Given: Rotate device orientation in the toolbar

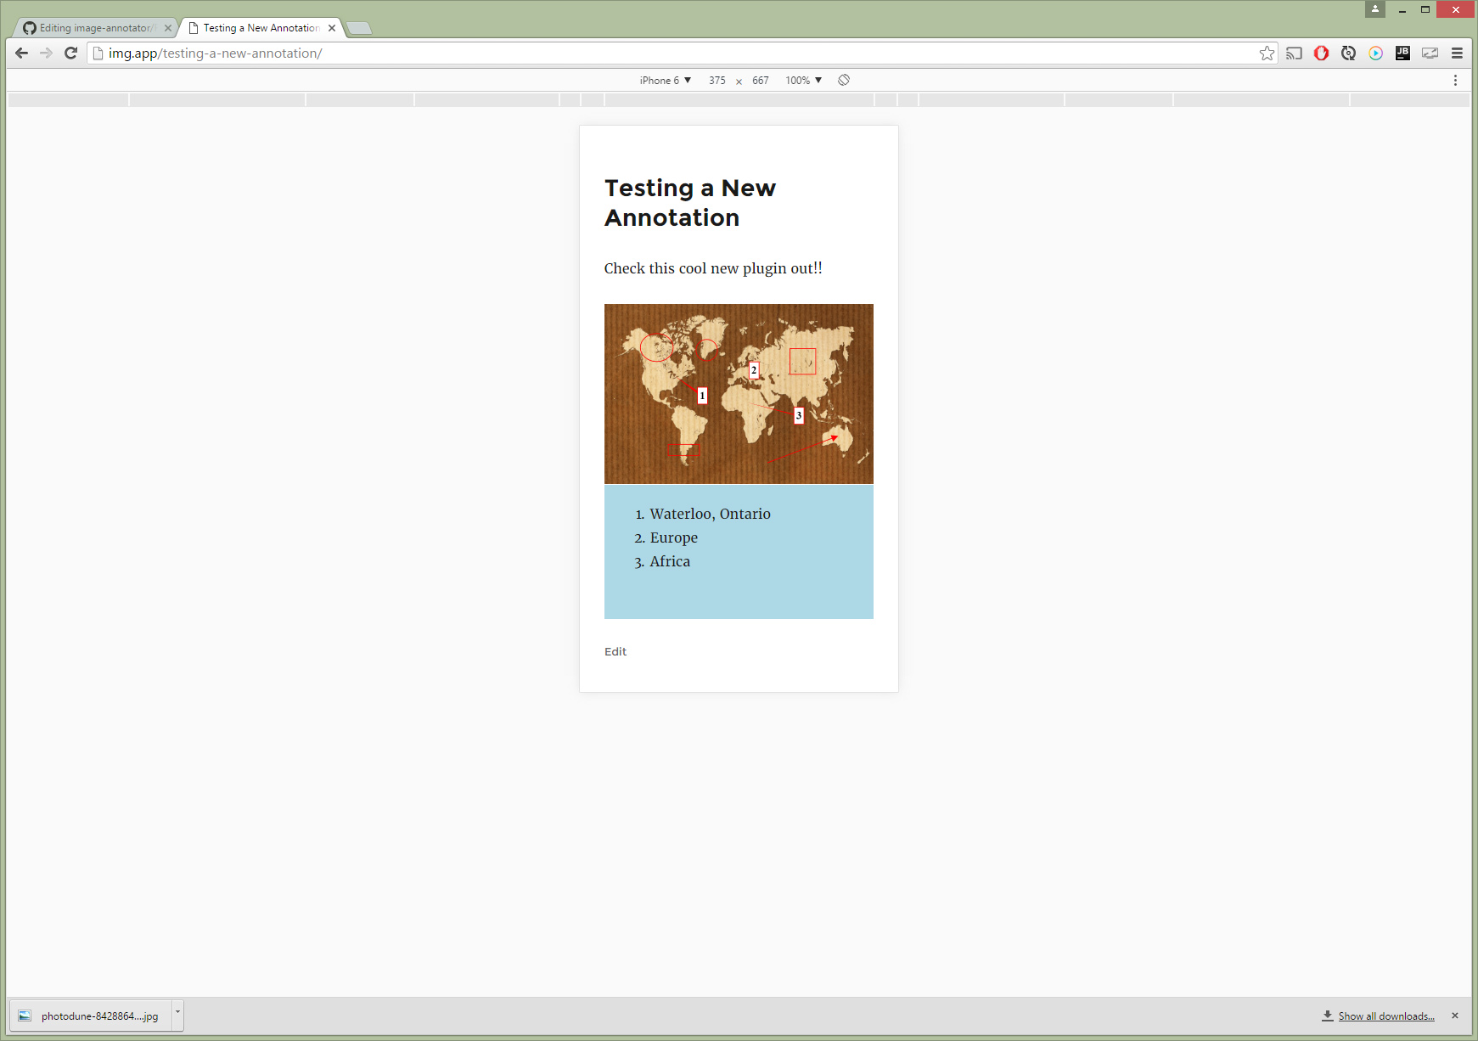Looking at the screenshot, I should (844, 80).
